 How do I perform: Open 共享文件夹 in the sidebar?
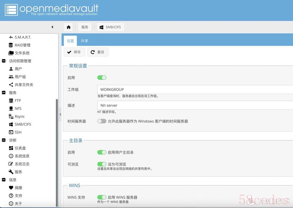pyautogui.click(x=24, y=85)
